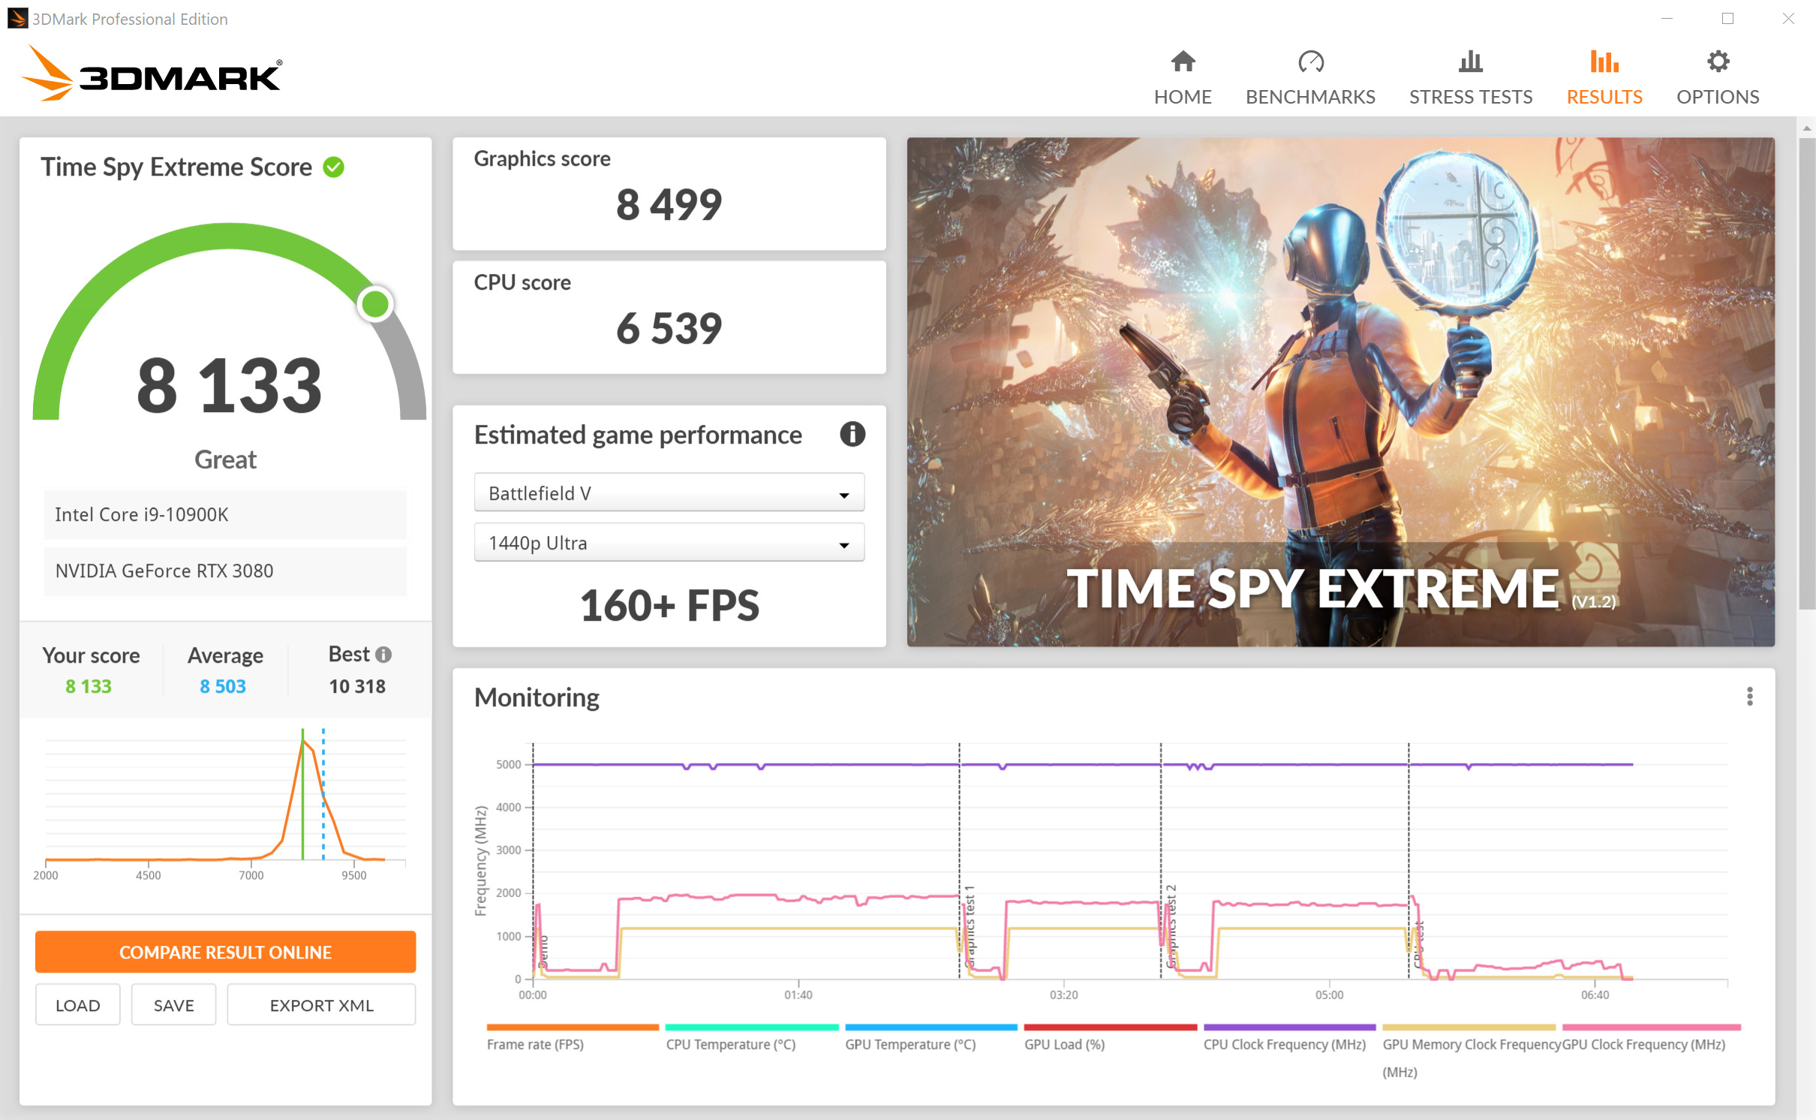Screen dimensions: 1816x1120
Task: Expand the Battlefield V game dropdown
Action: (669, 493)
